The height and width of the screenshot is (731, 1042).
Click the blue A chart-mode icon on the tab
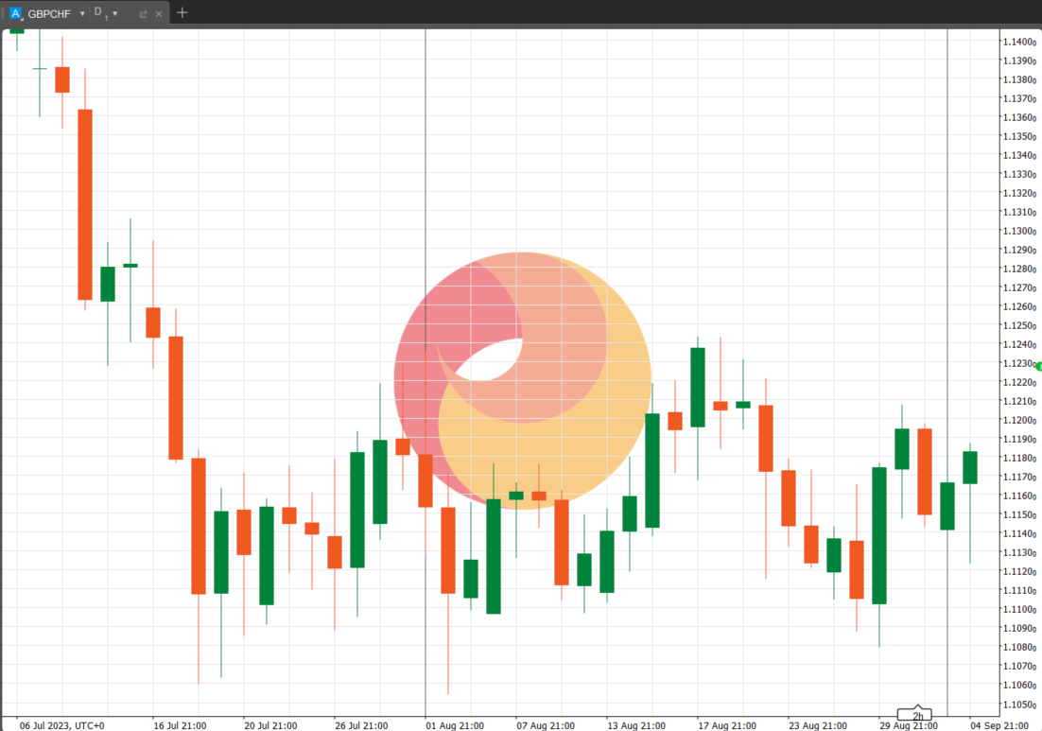[15, 13]
